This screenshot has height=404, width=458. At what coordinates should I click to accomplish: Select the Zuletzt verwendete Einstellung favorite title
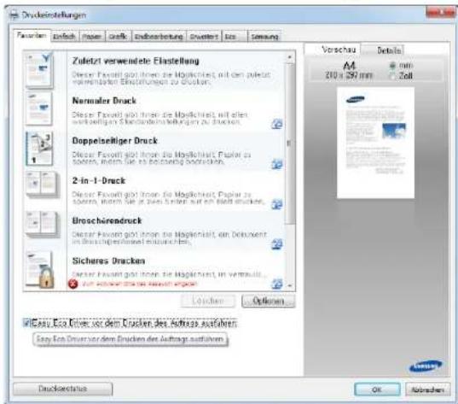point(136,61)
